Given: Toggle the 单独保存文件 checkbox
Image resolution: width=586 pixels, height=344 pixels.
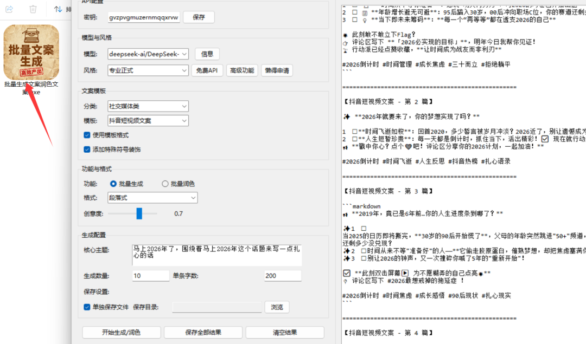Looking at the screenshot, I should pos(87,307).
